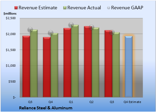Select the Revenue Actual legend label
The image size is (156, 112).
(x=84, y=8)
